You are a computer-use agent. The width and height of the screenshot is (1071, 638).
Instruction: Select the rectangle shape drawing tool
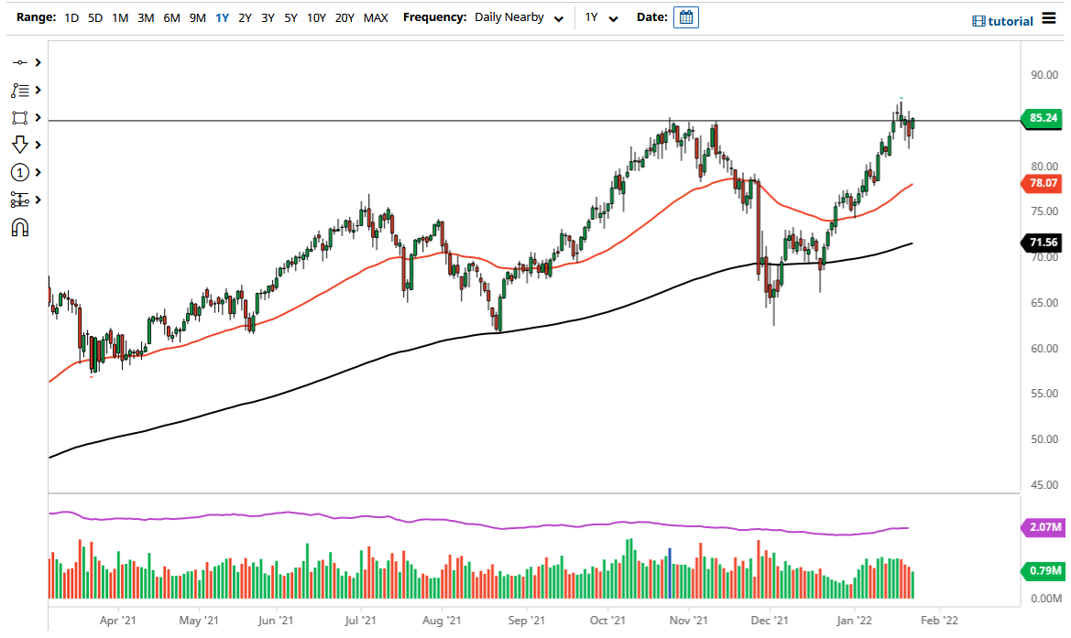(18, 117)
